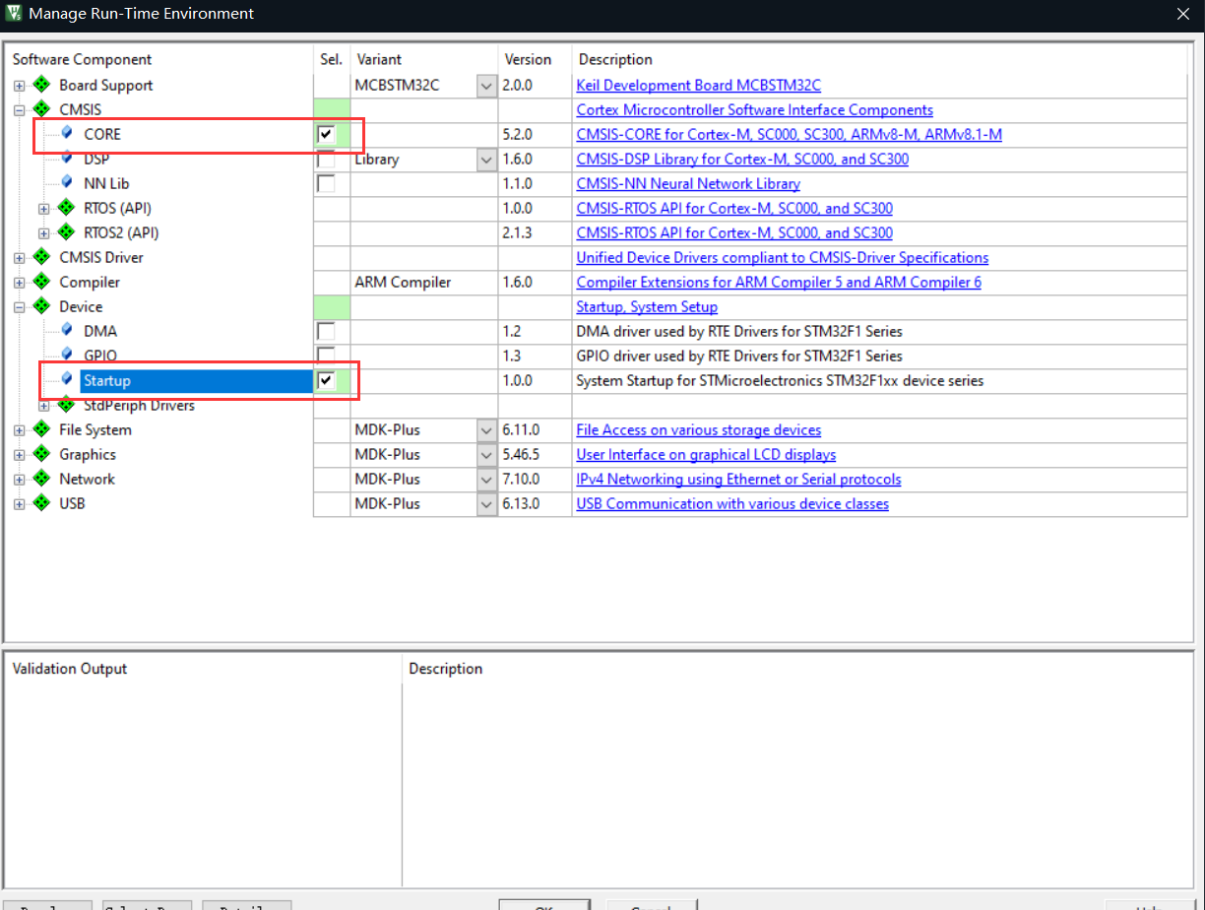The height and width of the screenshot is (910, 1205).
Task: Click the CMSIS green diamond icon
Action: [x=41, y=109]
